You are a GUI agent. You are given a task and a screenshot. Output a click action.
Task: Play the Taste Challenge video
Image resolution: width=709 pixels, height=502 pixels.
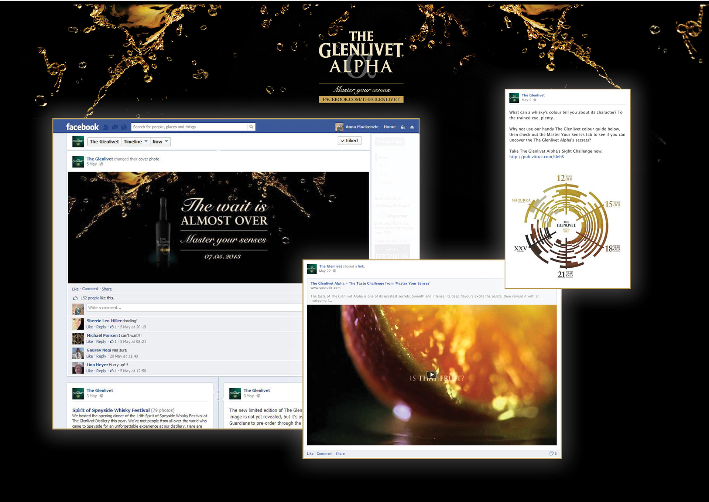tap(431, 374)
